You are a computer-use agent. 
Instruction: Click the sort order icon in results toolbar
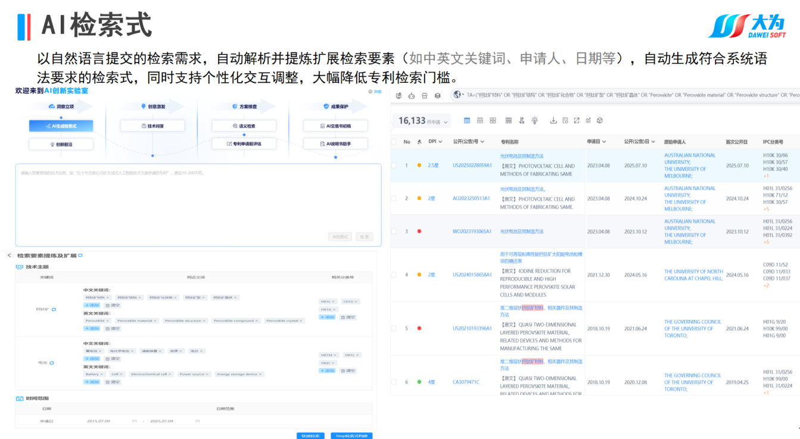pos(522,120)
